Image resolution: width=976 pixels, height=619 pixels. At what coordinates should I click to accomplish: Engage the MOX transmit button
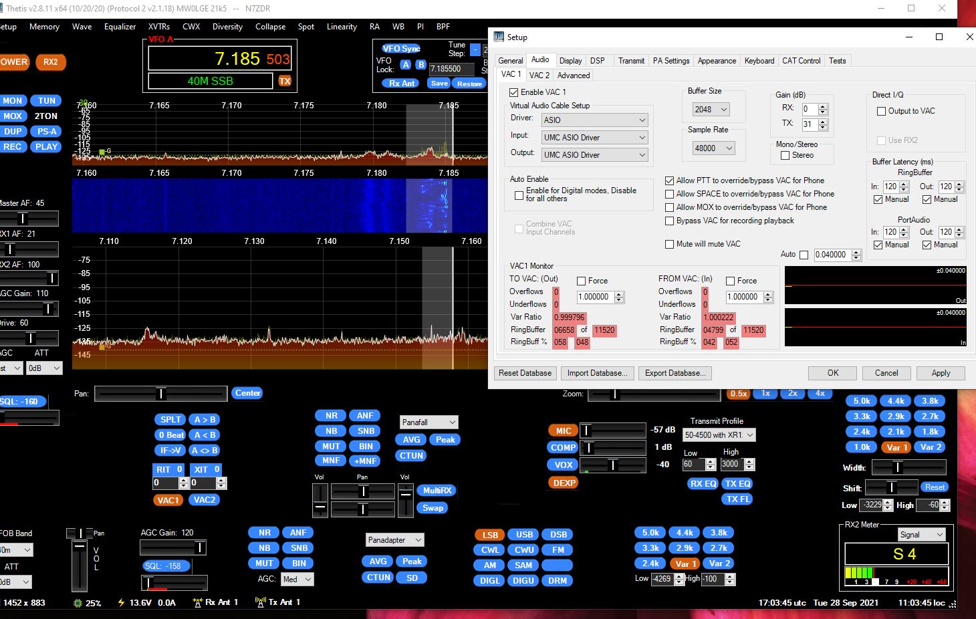pos(12,116)
